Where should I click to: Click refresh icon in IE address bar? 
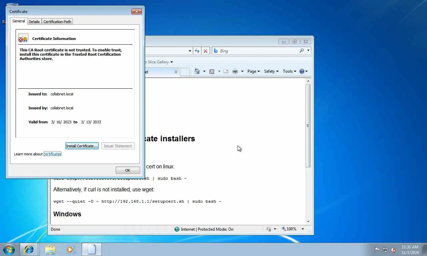[197, 51]
